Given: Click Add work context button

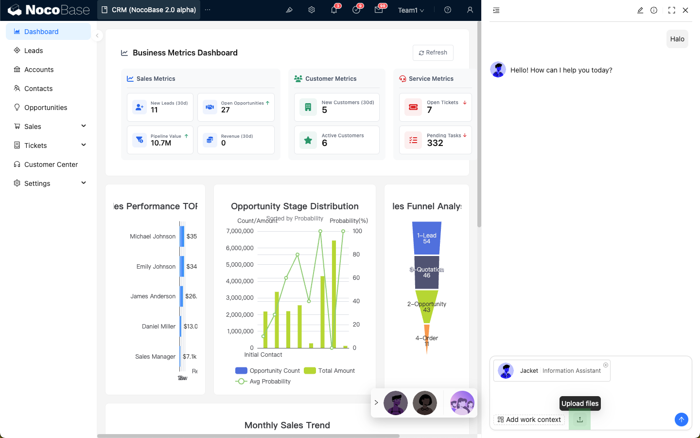Looking at the screenshot, I should [529, 420].
